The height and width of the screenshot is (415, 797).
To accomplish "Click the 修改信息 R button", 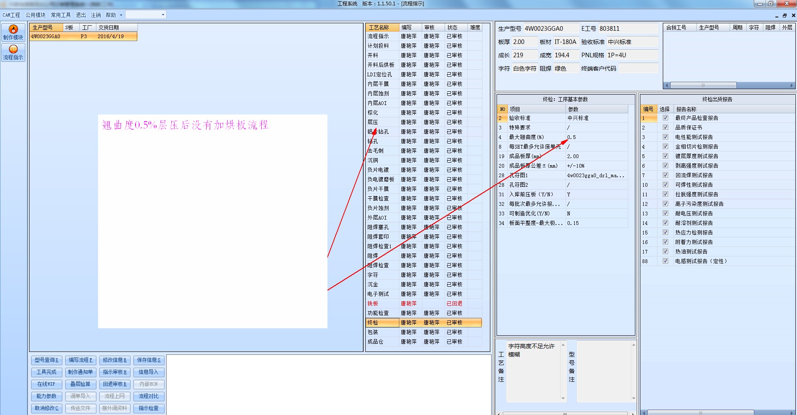I will tap(115, 360).
